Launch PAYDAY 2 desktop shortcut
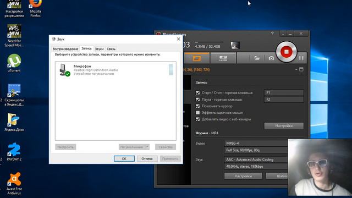Viewport: 352px width, 198px height. click(x=14, y=152)
